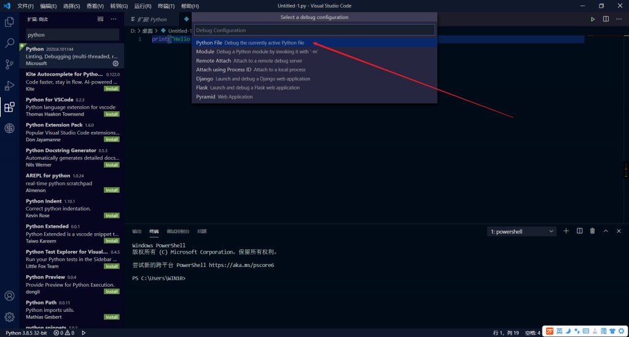Install Python for VSCode extension
The height and width of the screenshot is (337, 629).
point(112,114)
